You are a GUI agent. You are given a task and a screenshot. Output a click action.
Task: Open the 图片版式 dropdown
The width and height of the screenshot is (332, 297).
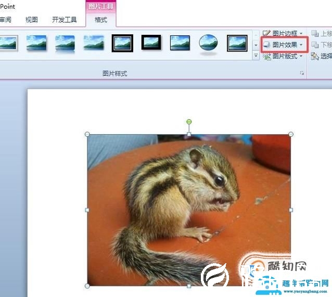283,56
